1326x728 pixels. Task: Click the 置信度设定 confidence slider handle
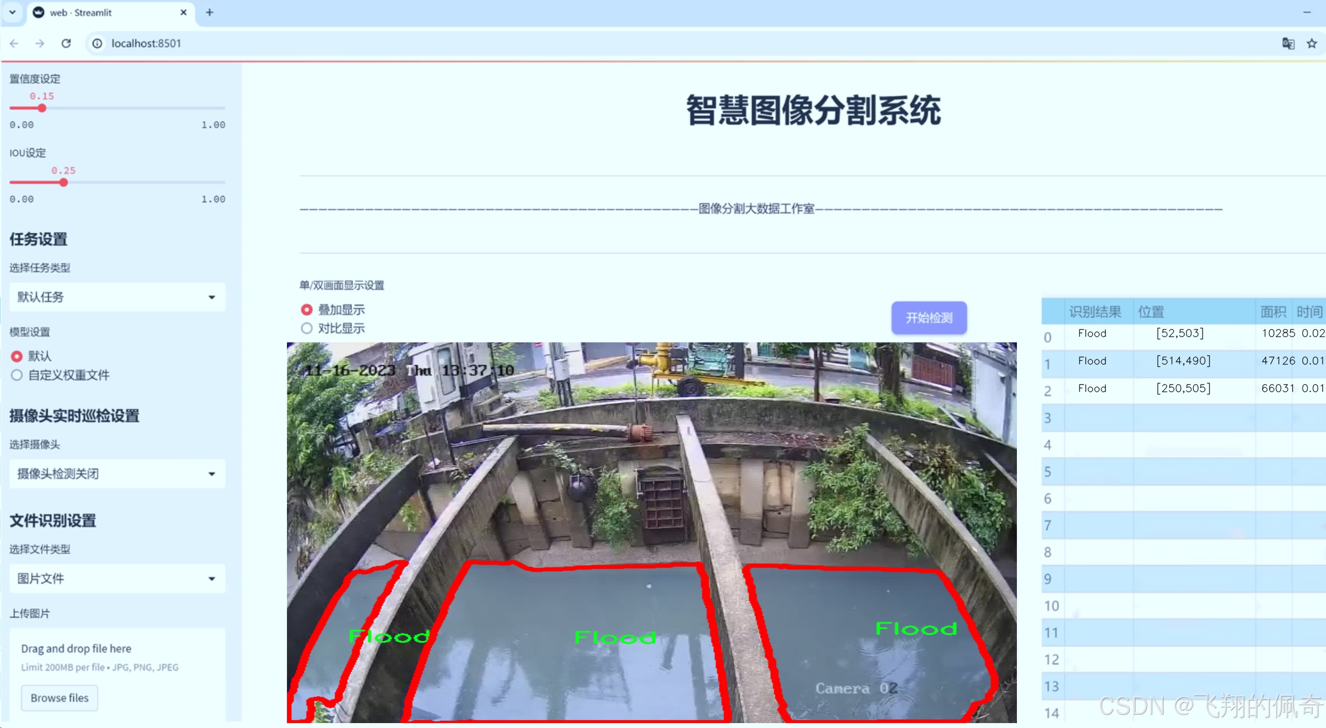coord(42,108)
